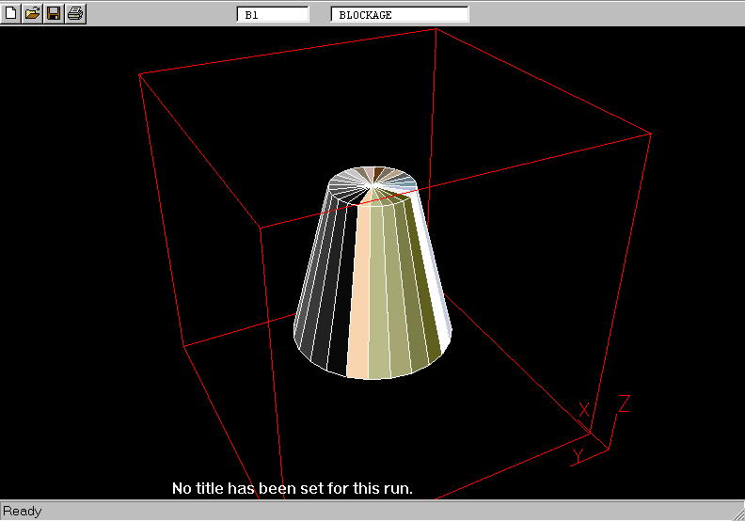Click the olive green facet of the cone
Viewport: 745px width, 521px height.
pyautogui.click(x=414, y=292)
